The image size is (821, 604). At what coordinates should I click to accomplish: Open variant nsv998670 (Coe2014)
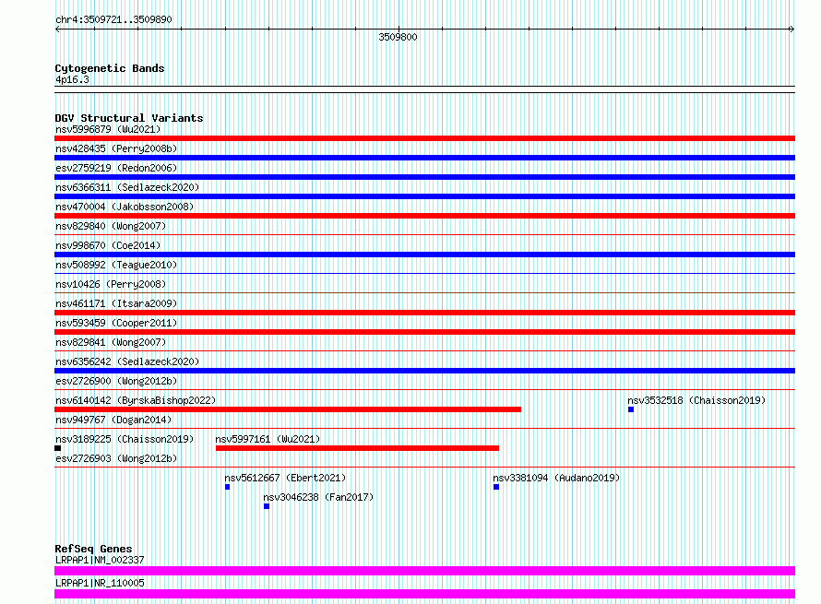pos(108,245)
